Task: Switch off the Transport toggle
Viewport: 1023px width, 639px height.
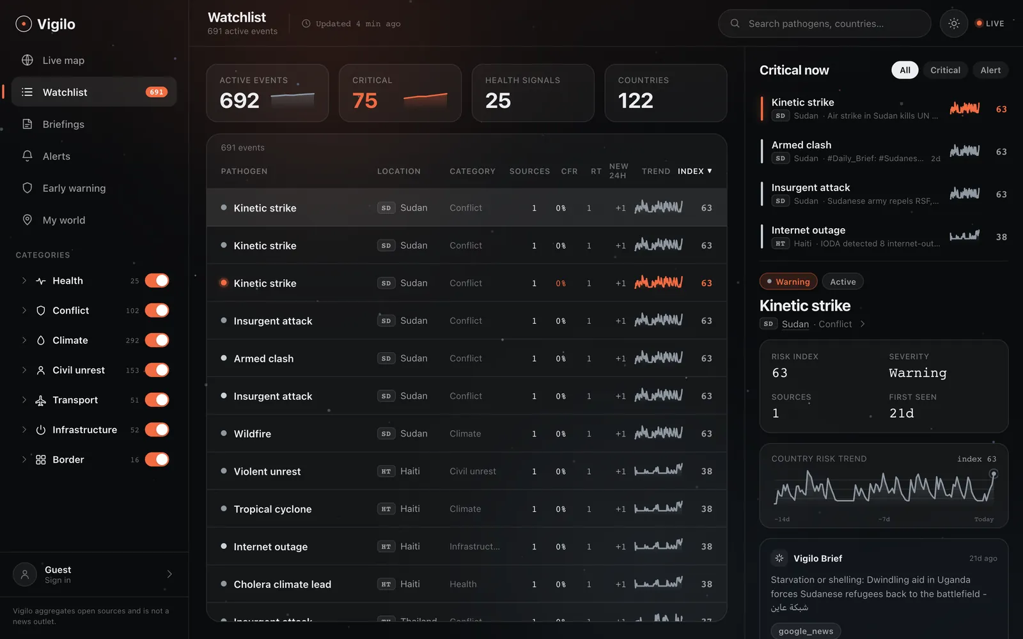Action: tap(157, 400)
